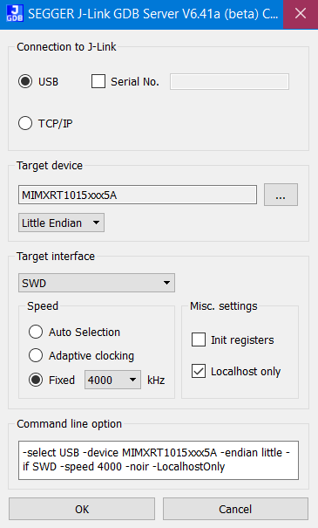Choose Auto Selection speed option

click(x=36, y=332)
